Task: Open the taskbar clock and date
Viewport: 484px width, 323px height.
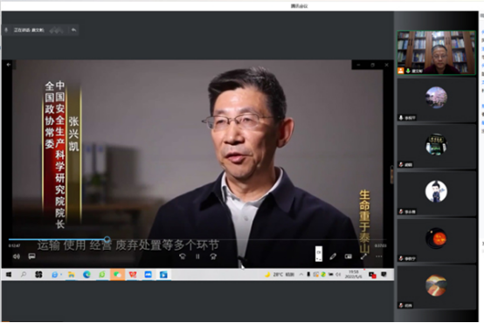Action: point(354,274)
